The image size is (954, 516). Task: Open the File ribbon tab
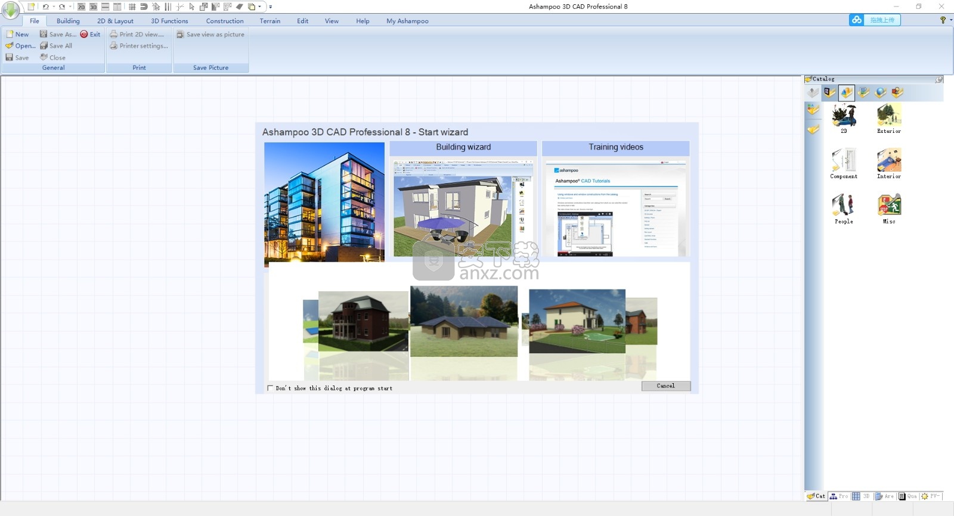[x=35, y=21]
